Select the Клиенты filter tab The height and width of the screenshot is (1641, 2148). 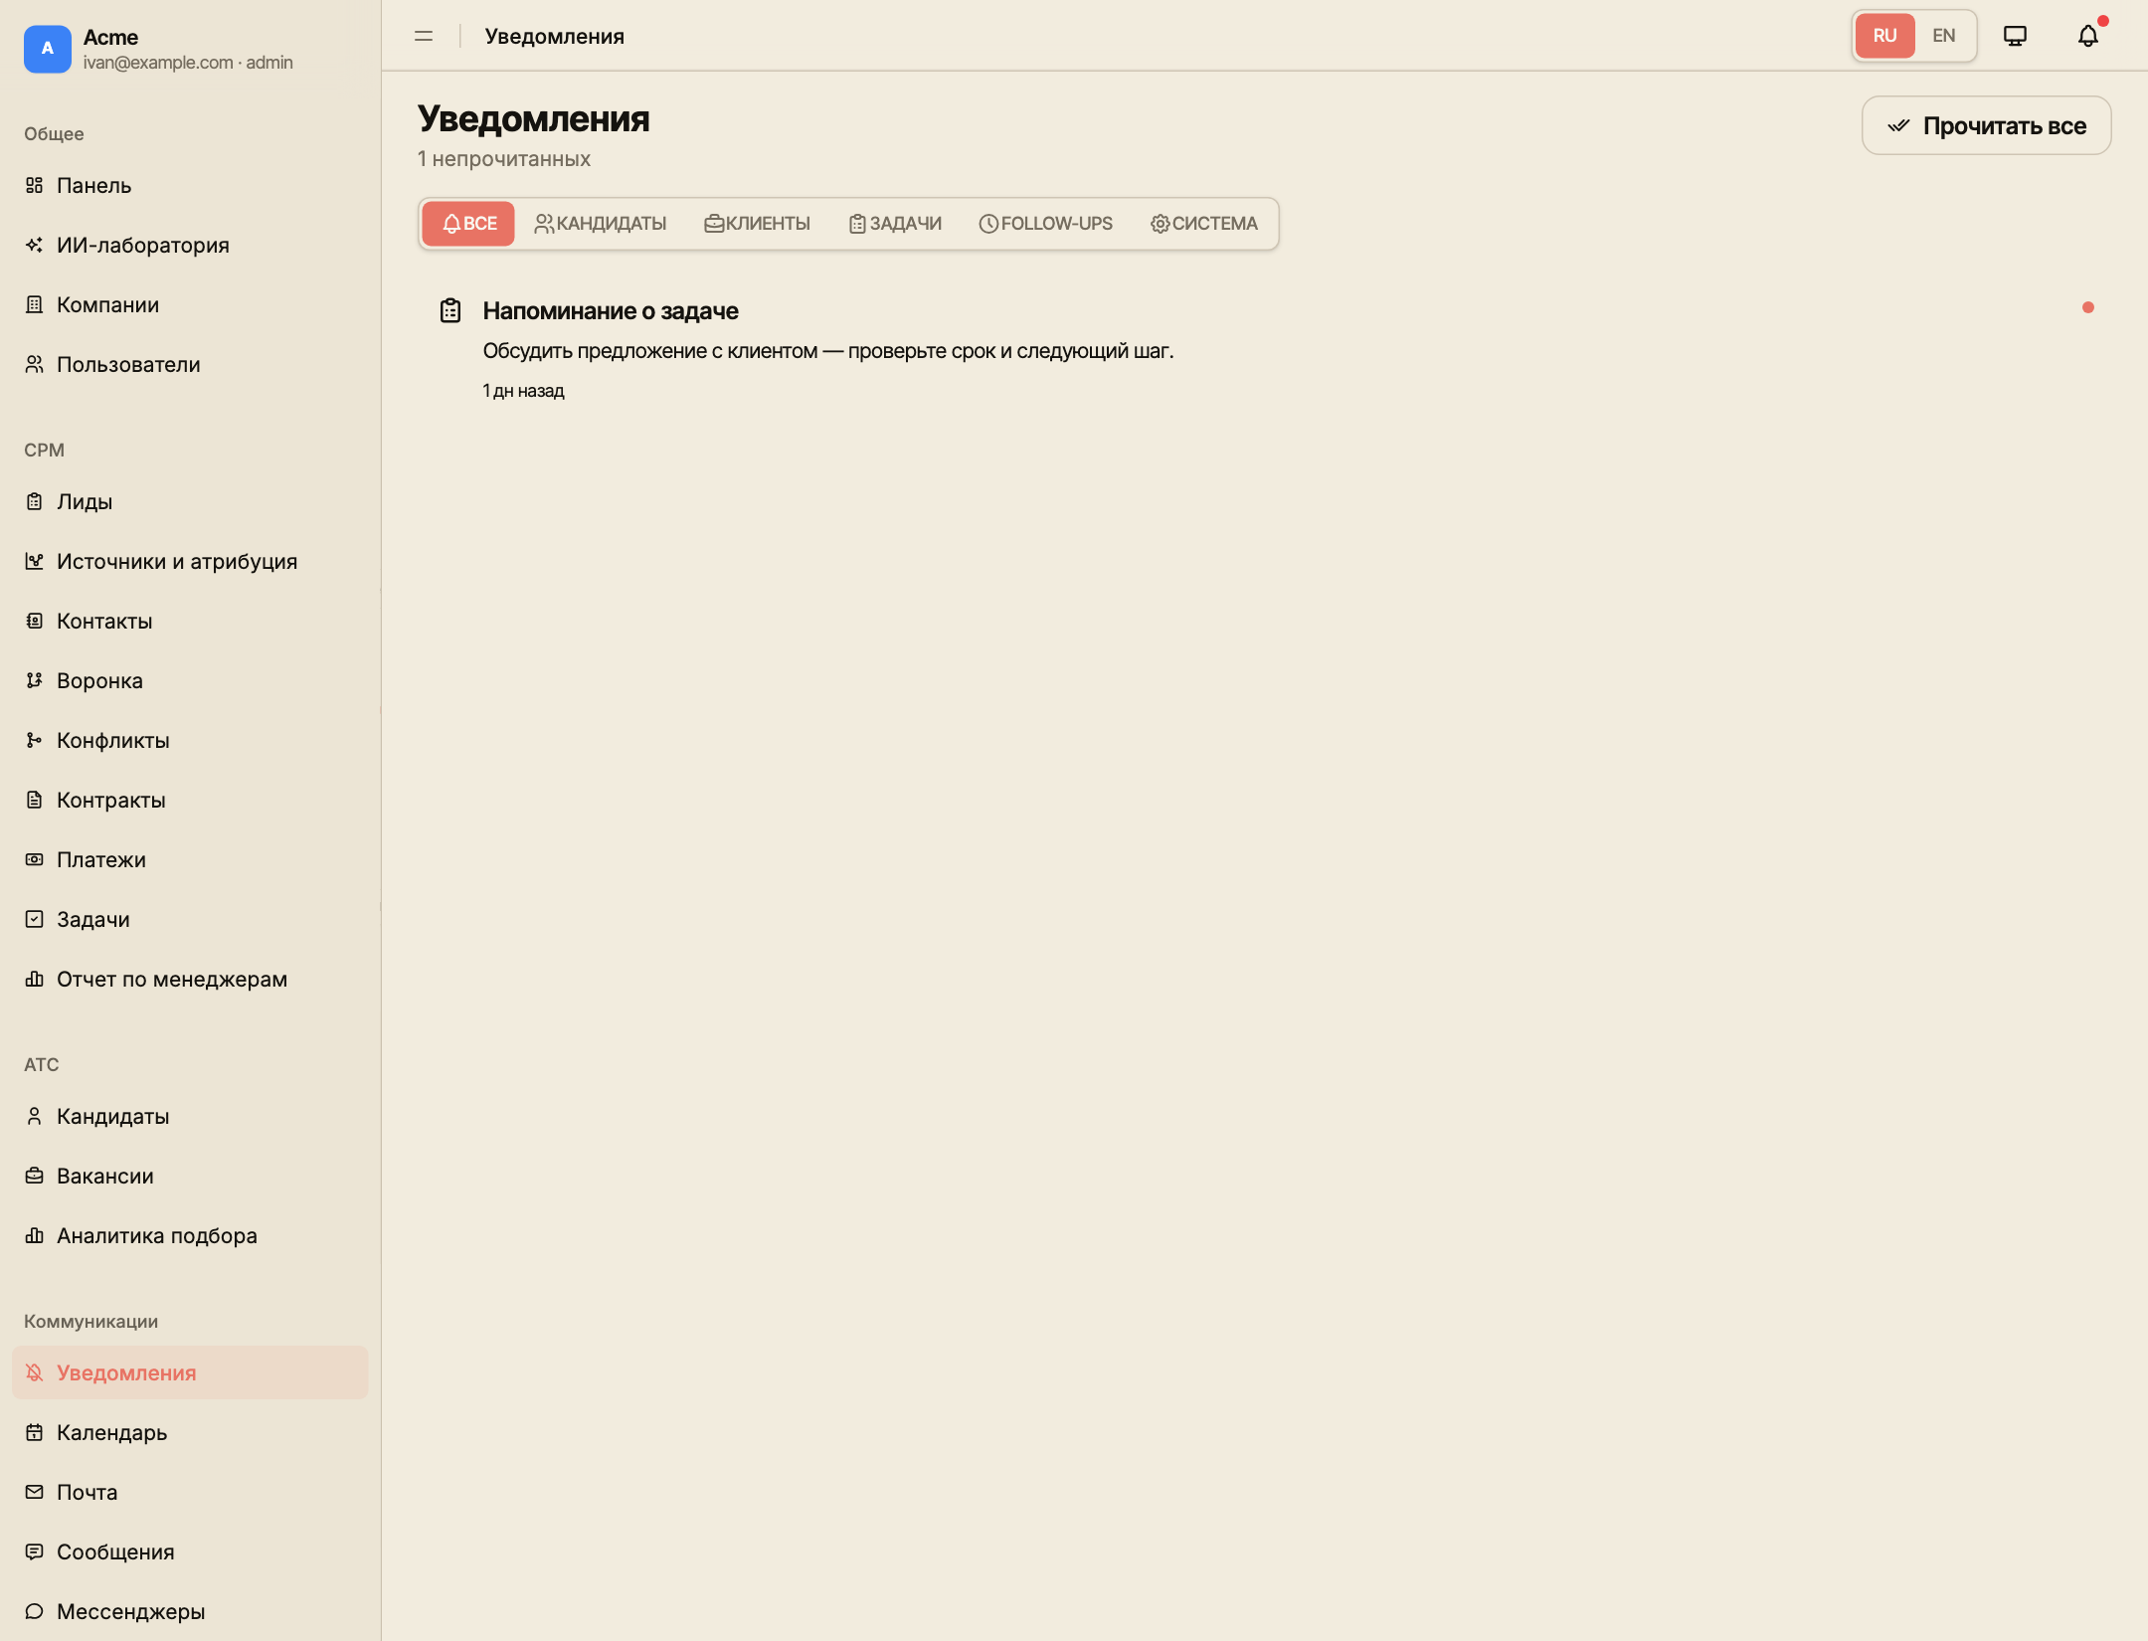[x=758, y=224]
